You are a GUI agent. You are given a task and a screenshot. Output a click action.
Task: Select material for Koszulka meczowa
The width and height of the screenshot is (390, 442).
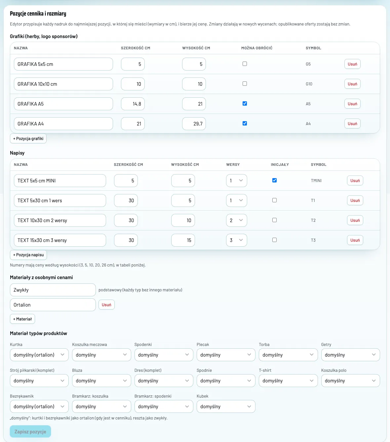pos(101,355)
